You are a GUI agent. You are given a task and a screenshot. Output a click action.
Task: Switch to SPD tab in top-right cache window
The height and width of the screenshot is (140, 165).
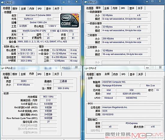tap(123, 8)
